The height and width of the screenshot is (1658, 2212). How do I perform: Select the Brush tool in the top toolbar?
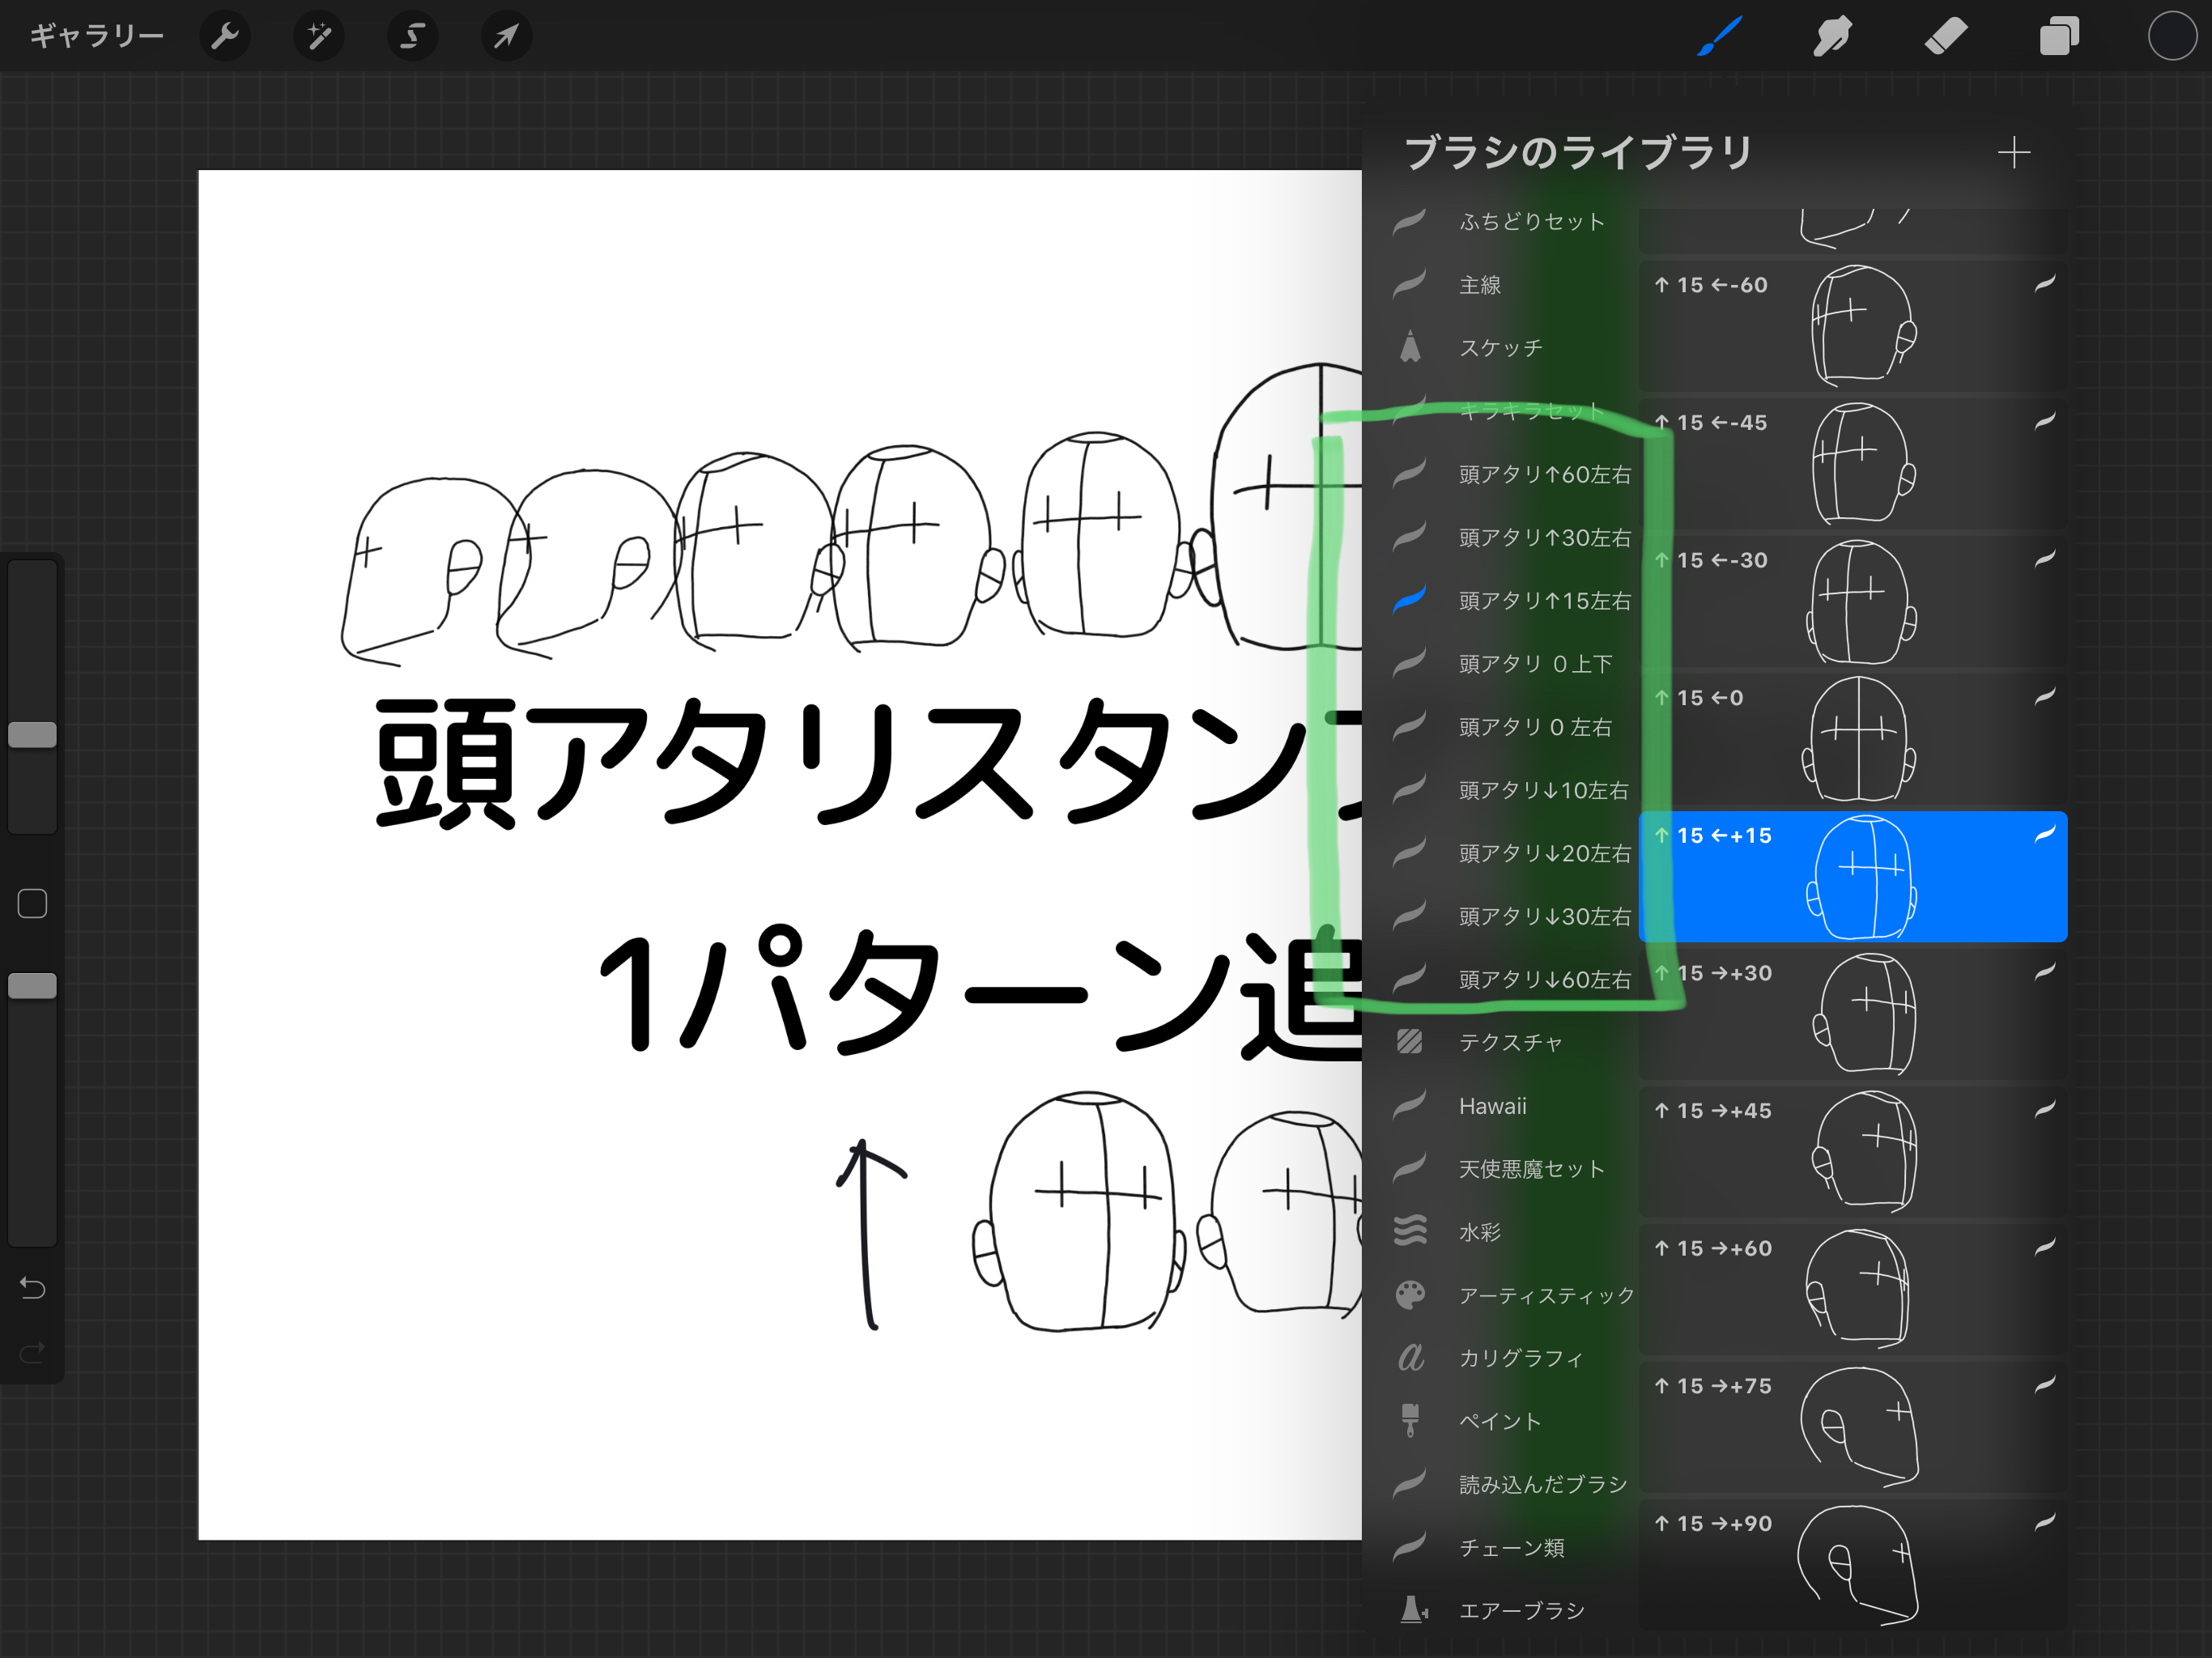[1719, 36]
